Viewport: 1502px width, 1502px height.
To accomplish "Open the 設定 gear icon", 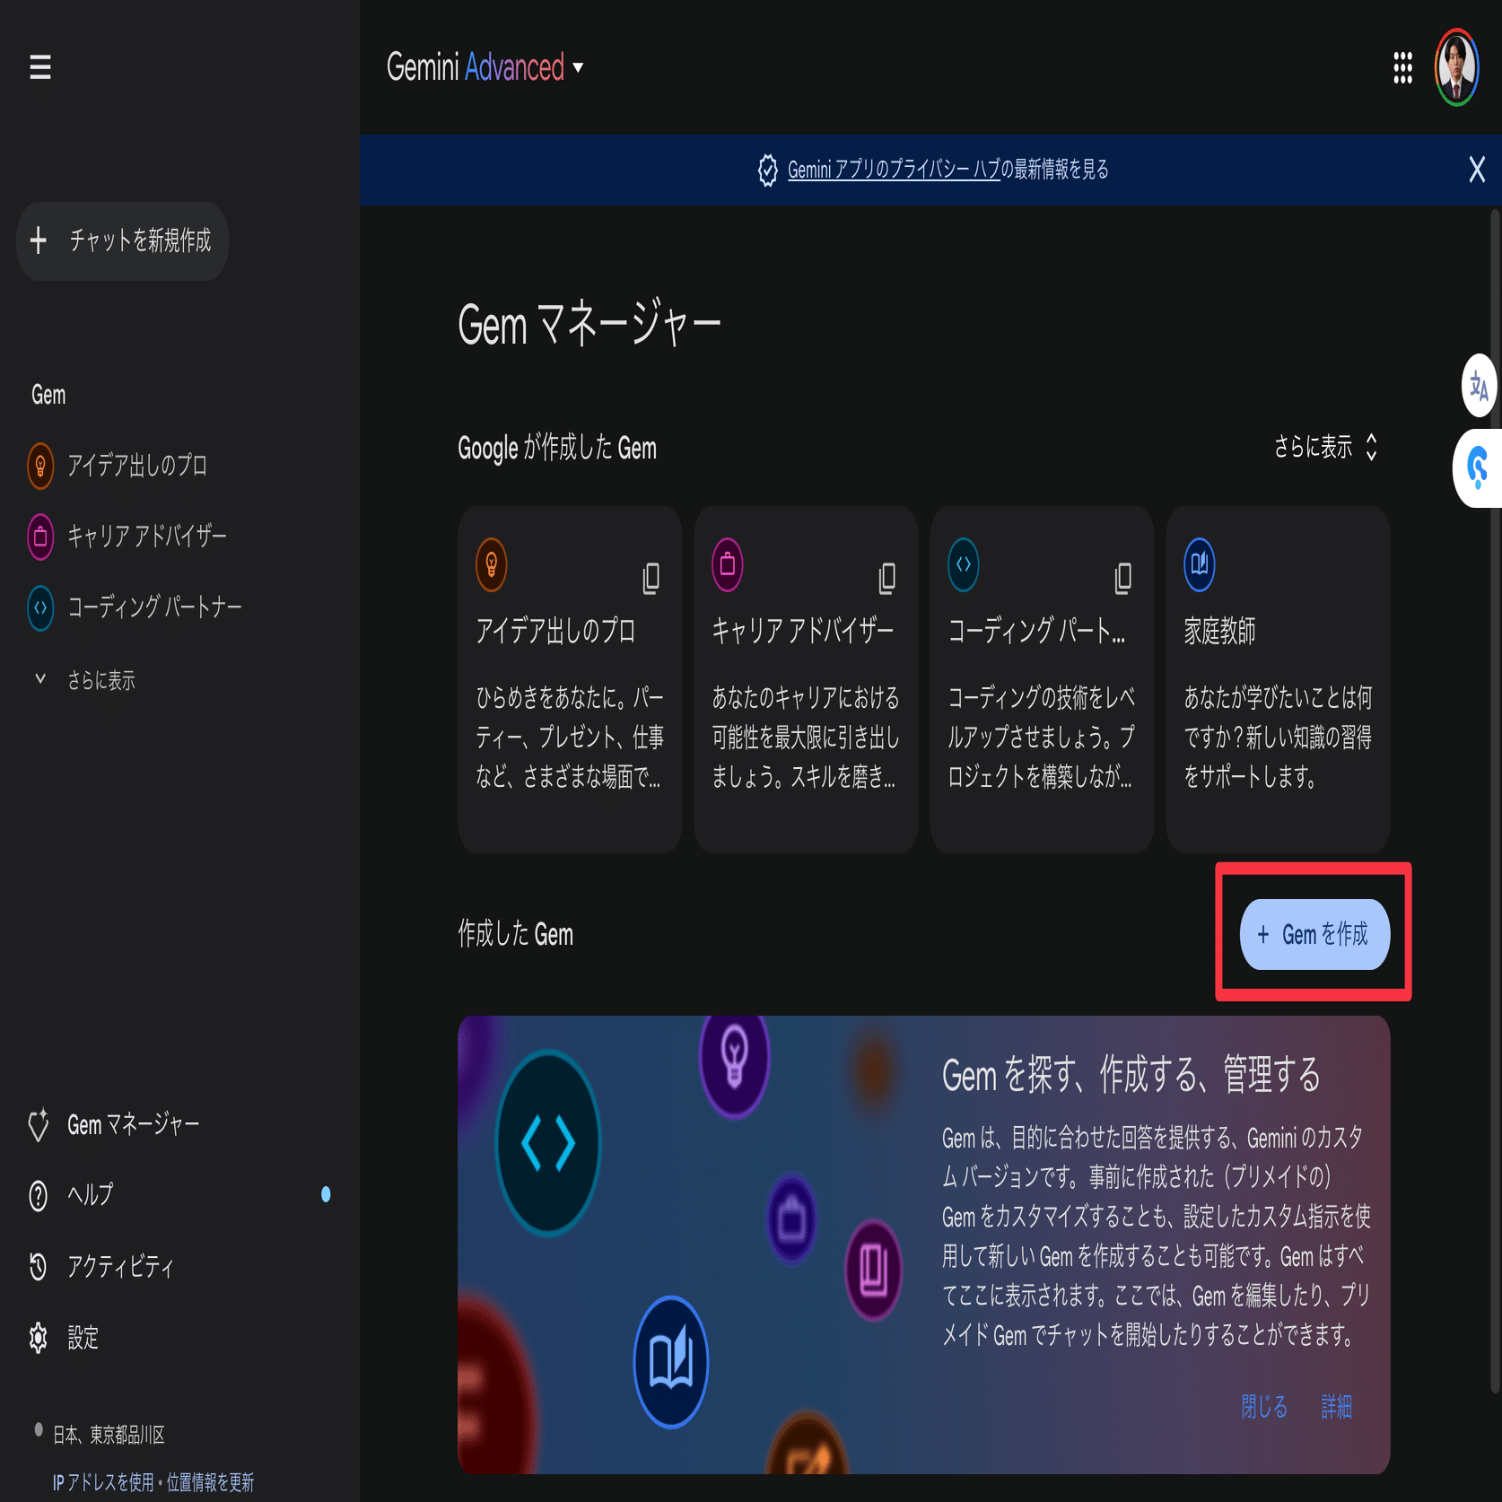I will point(38,1339).
